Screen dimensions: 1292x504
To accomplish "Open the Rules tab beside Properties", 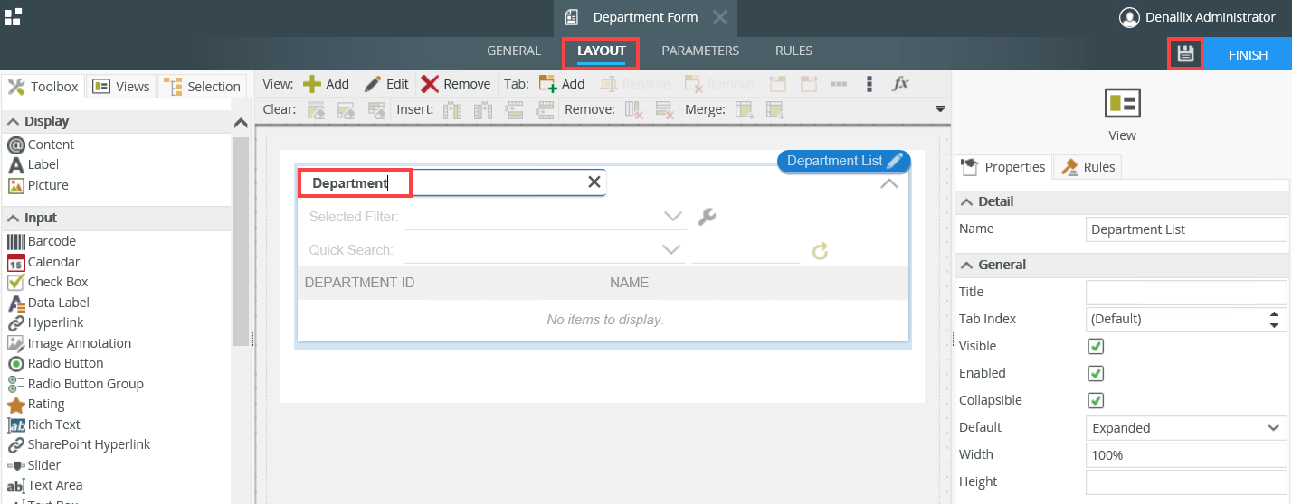I will pos(1088,167).
